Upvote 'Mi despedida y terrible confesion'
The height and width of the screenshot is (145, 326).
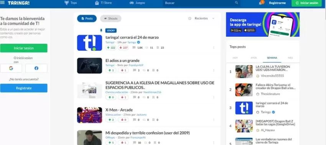click(x=111, y=143)
